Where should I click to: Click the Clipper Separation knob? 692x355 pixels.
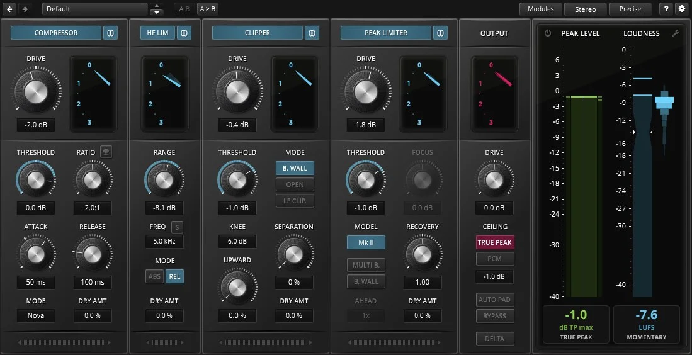[293, 254]
